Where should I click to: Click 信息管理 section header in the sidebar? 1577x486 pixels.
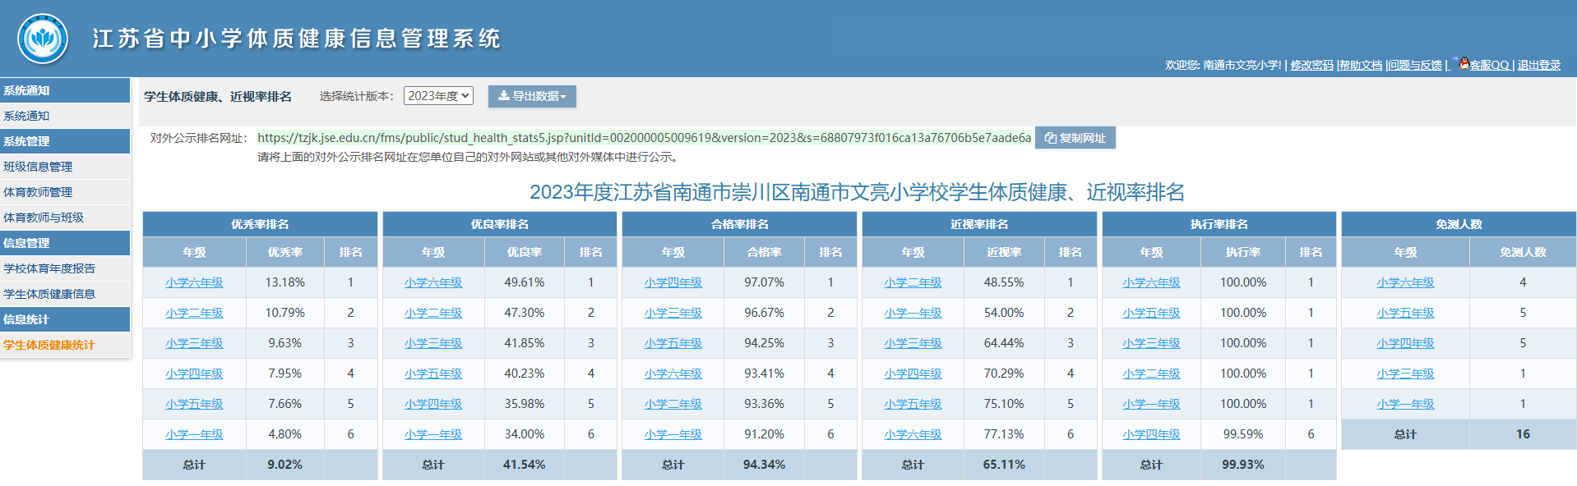65,243
